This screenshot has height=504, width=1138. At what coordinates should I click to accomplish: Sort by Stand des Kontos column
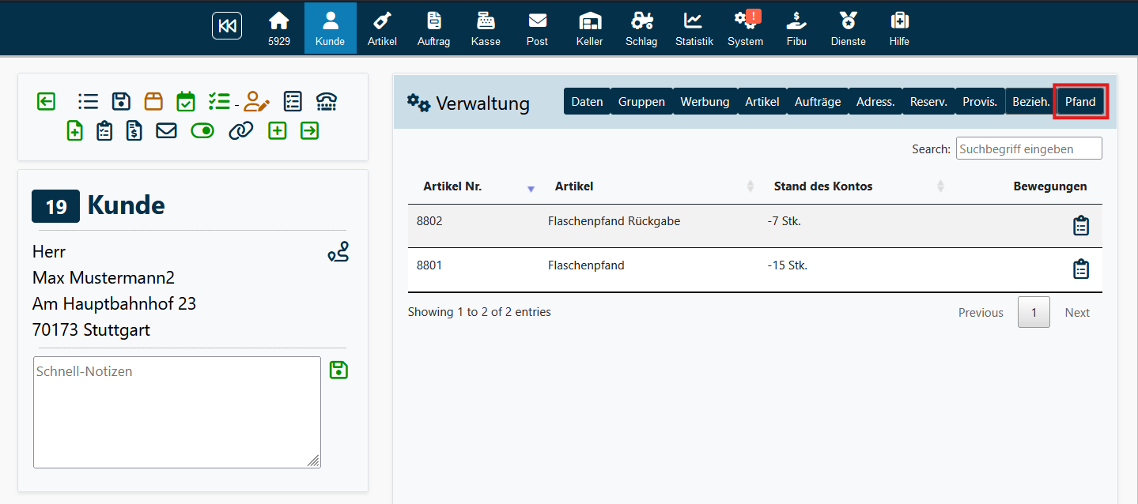pos(822,186)
